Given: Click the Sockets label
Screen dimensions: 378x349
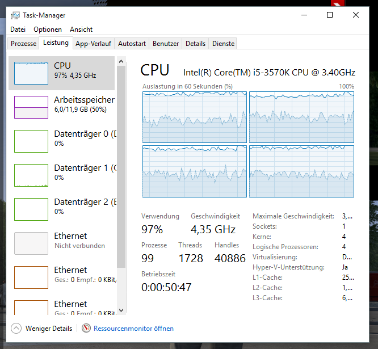Looking at the screenshot, I should [x=264, y=226].
